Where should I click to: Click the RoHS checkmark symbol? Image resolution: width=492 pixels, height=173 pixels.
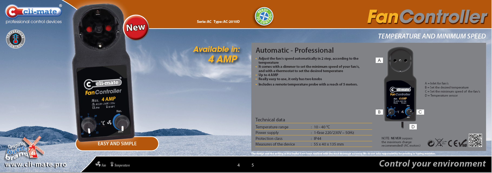(463, 143)
